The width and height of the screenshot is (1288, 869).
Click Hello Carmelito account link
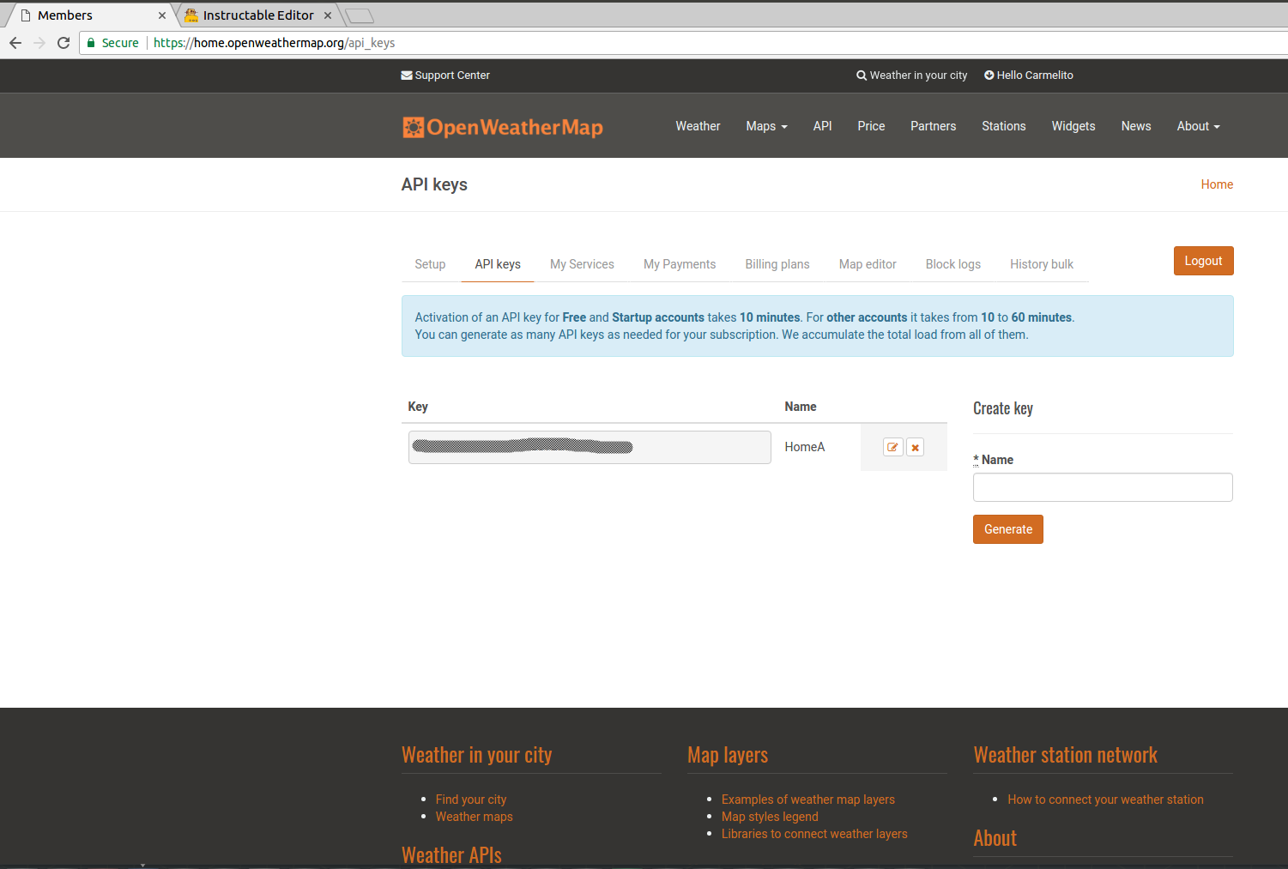click(1029, 75)
